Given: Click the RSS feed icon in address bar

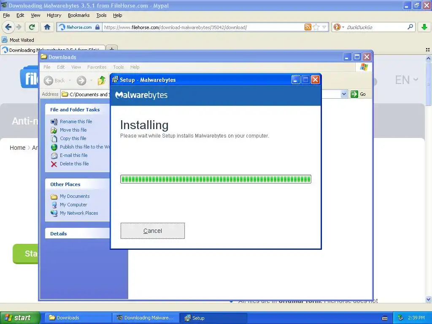Looking at the screenshot, I should tap(308, 27).
